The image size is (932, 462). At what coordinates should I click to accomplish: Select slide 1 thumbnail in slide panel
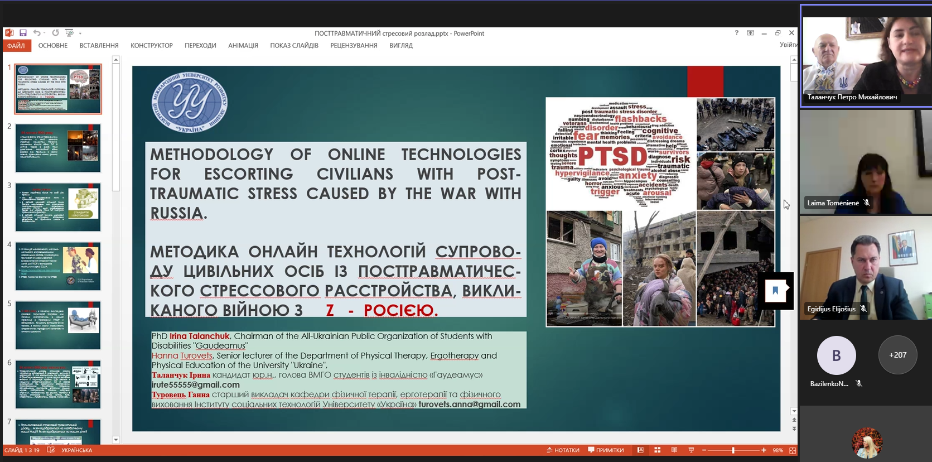click(58, 89)
